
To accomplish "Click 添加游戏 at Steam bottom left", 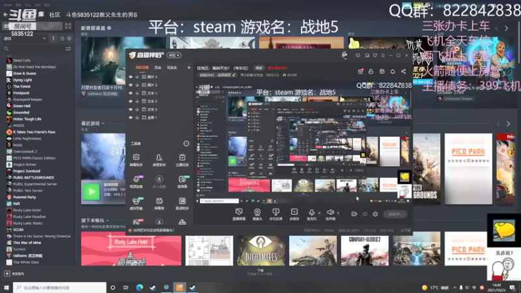I will coord(14,273).
